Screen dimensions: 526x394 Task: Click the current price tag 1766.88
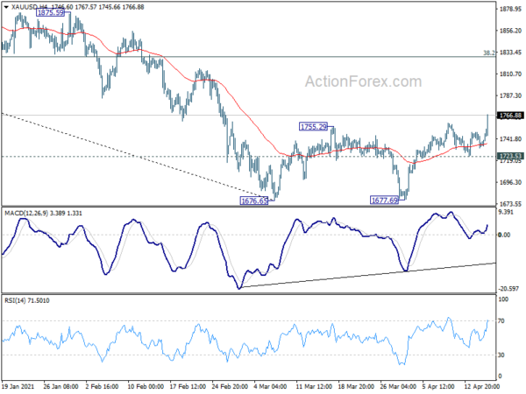[510, 116]
